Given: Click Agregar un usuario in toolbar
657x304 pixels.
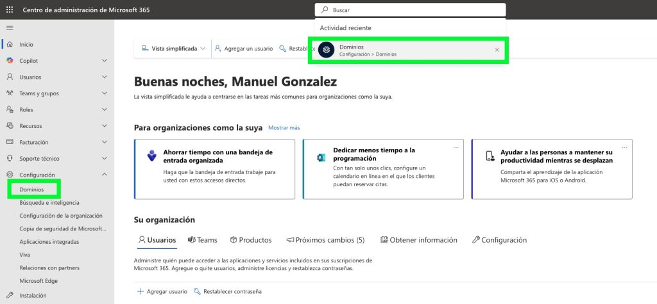Looking at the screenshot, I should click(244, 49).
